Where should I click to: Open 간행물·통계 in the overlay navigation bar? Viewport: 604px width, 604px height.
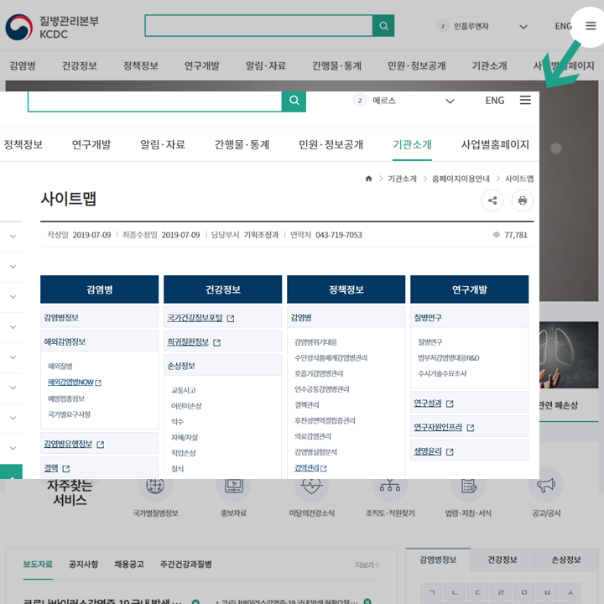(242, 144)
